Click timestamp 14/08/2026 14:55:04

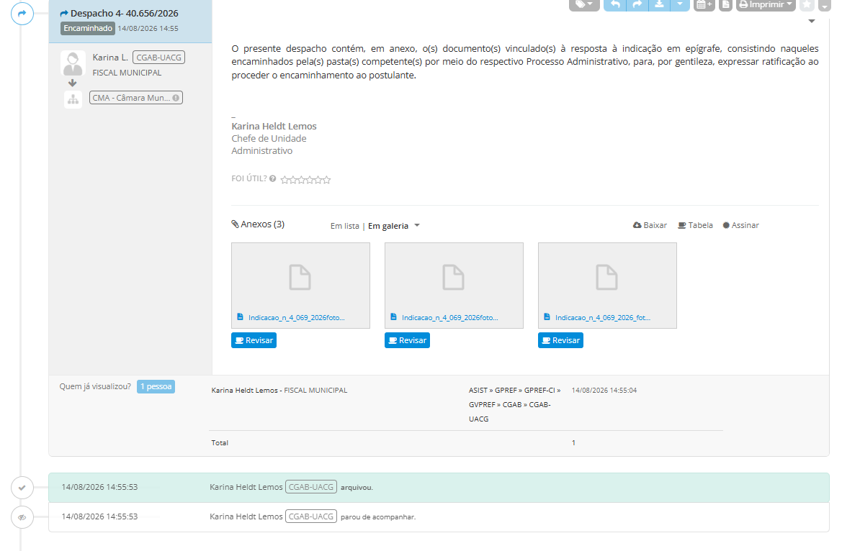click(x=604, y=391)
